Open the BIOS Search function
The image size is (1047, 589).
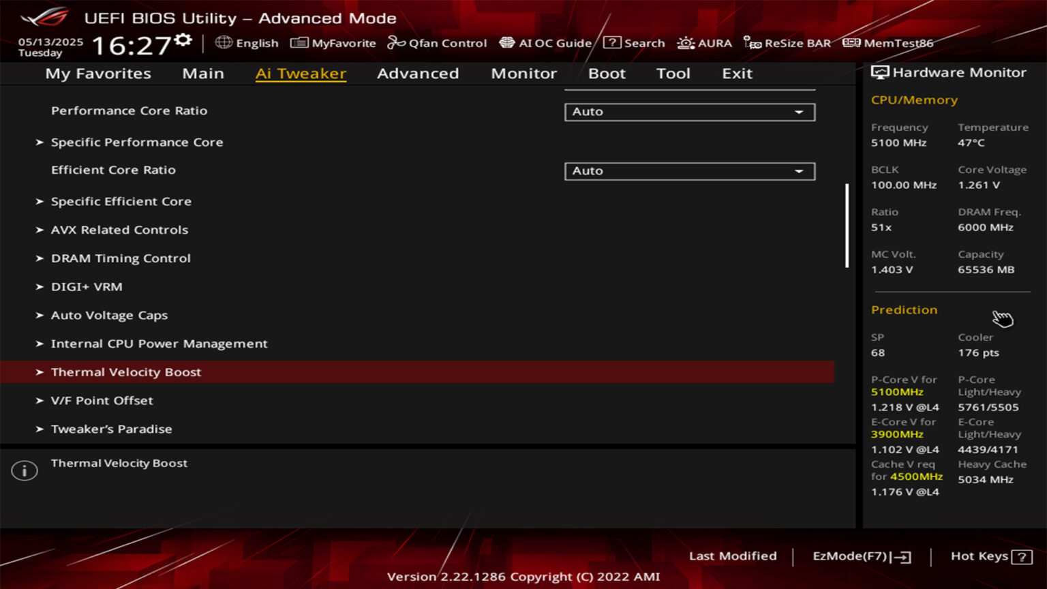click(634, 42)
